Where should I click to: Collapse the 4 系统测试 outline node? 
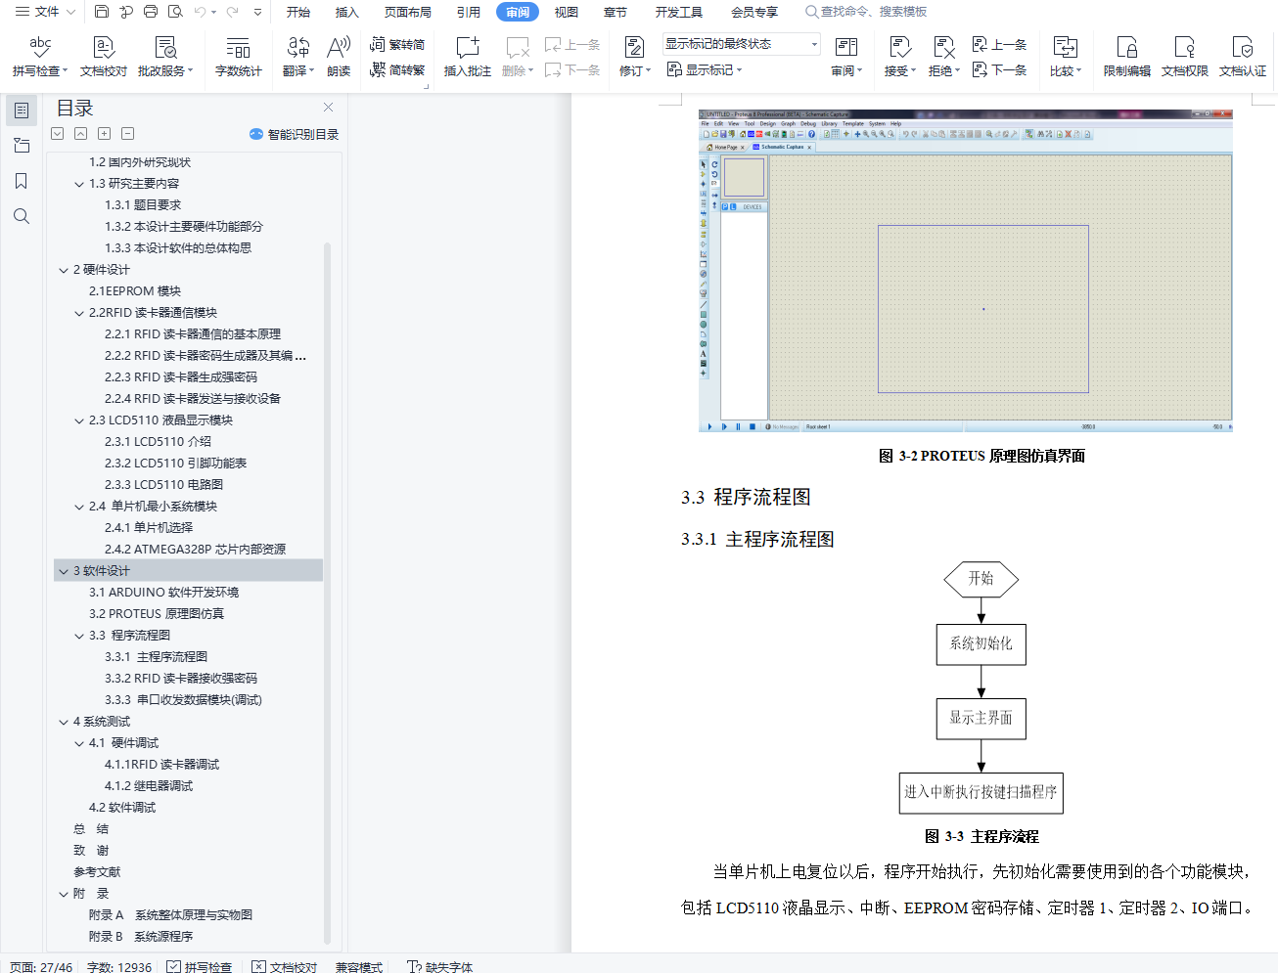(x=64, y=722)
